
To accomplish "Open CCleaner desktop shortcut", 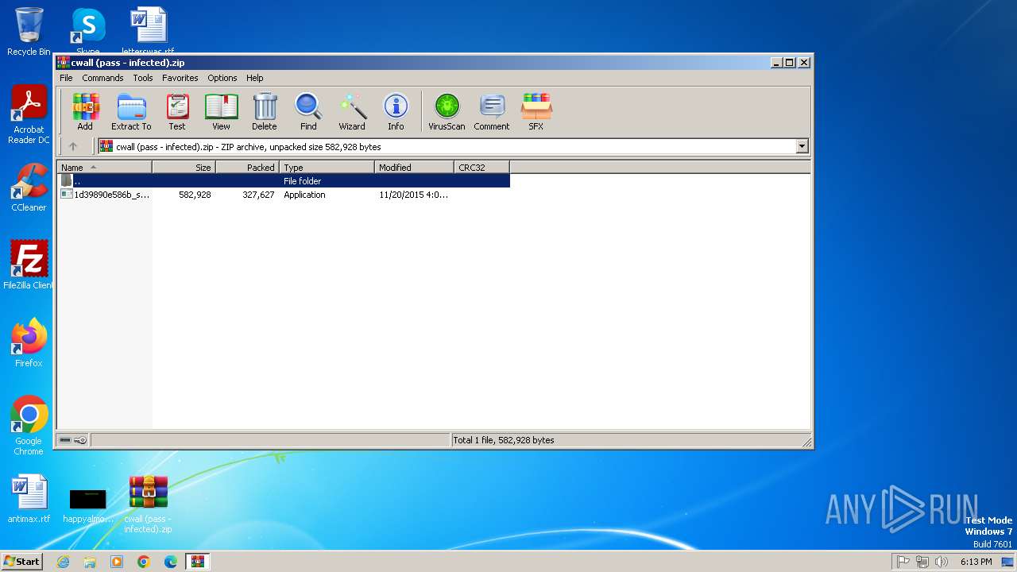I will [x=29, y=187].
